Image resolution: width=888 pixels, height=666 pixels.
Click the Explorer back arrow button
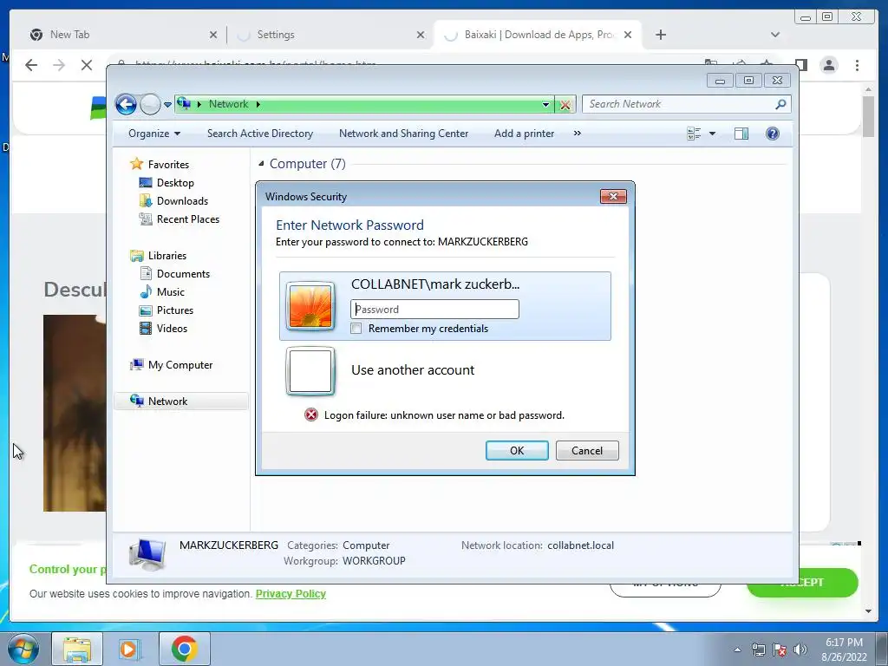coord(126,104)
